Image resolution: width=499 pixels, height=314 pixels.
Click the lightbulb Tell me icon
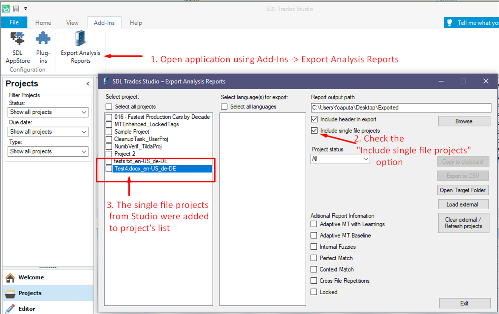(x=450, y=23)
